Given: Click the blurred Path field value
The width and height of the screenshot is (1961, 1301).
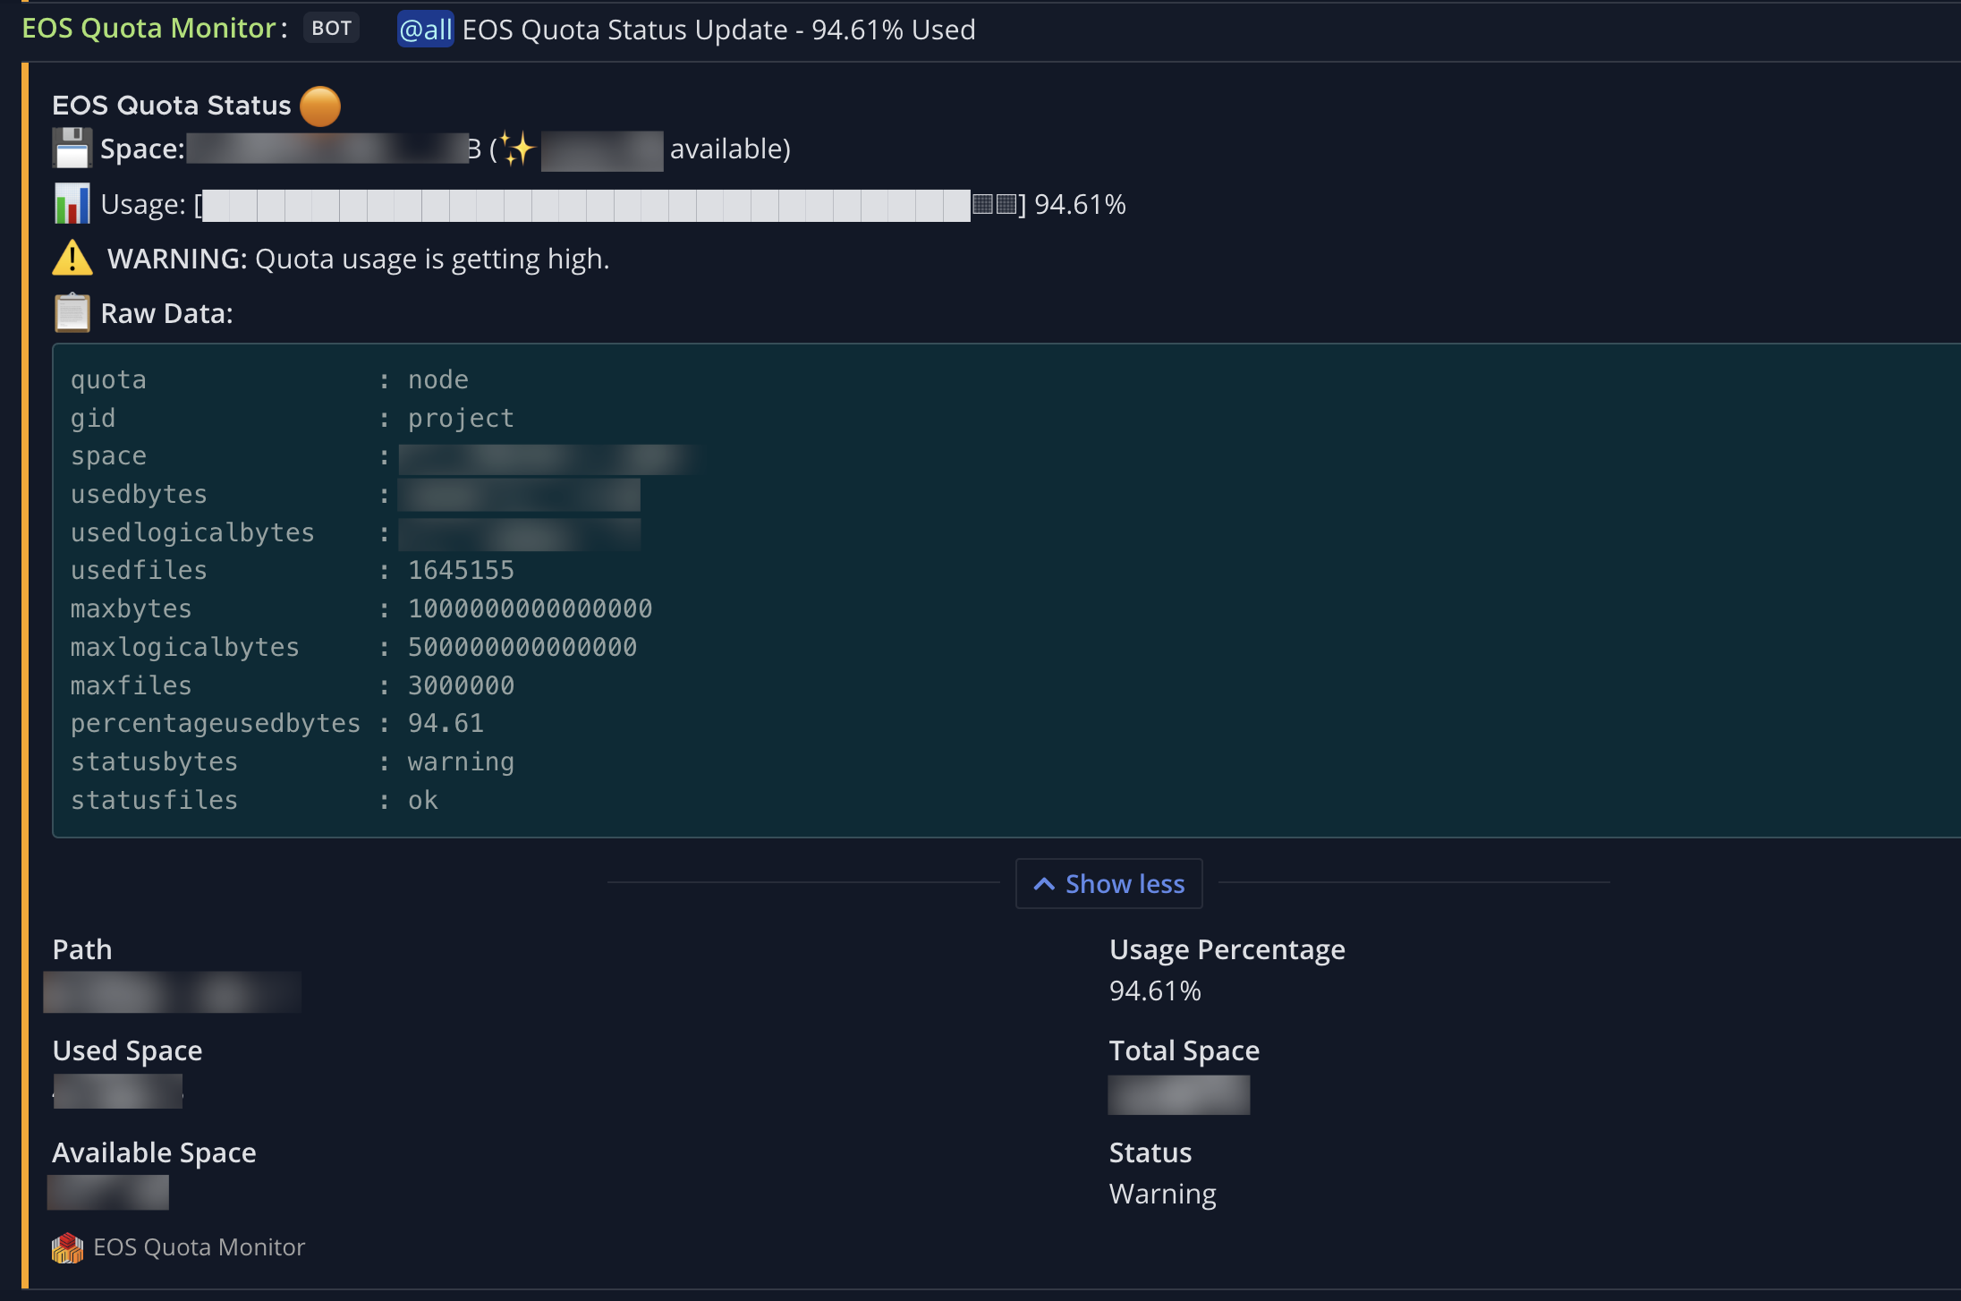Looking at the screenshot, I should (172, 992).
